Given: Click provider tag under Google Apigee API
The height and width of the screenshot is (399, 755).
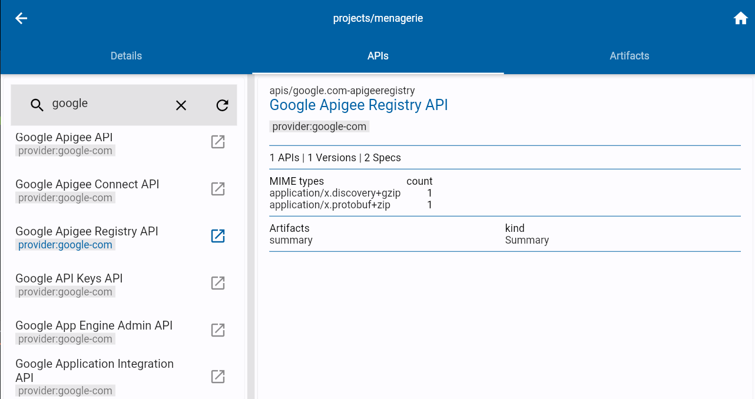Looking at the screenshot, I should pyautogui.click(x=65, y=151).
